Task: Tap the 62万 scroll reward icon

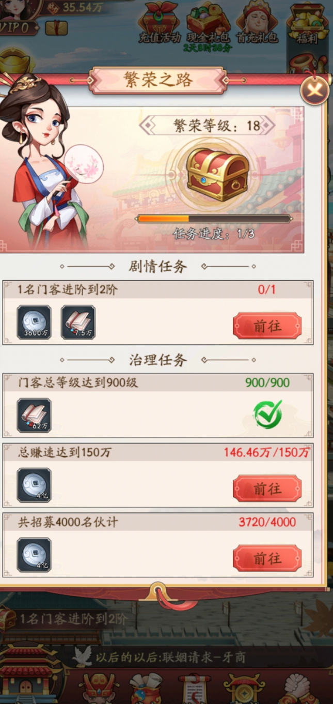Action: [34, 415]
